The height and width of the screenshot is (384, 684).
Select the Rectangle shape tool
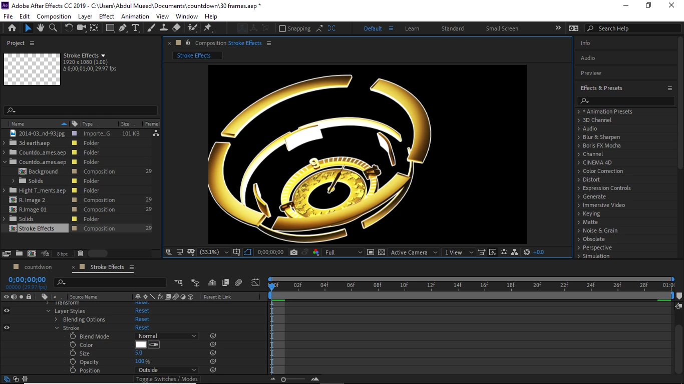pos(110,28)
